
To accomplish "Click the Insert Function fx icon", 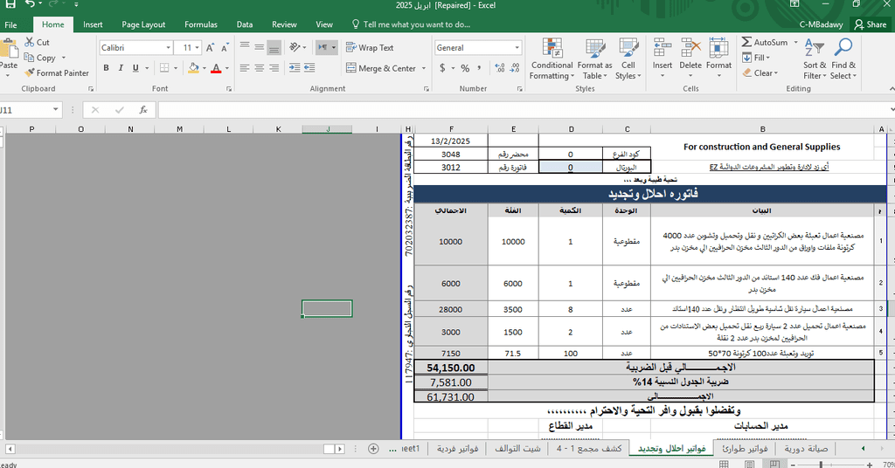I will (142, 110).
